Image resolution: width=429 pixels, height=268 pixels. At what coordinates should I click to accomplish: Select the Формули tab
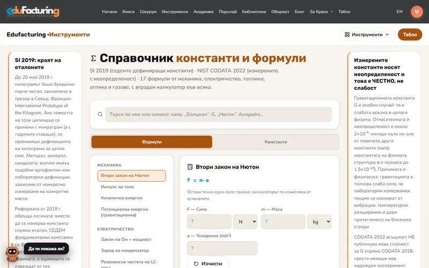click(152, 142)
